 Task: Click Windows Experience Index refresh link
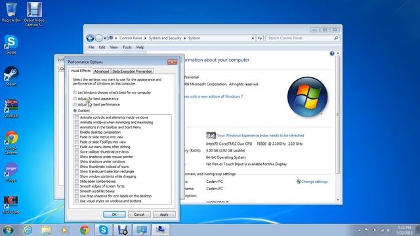point(261,136)
